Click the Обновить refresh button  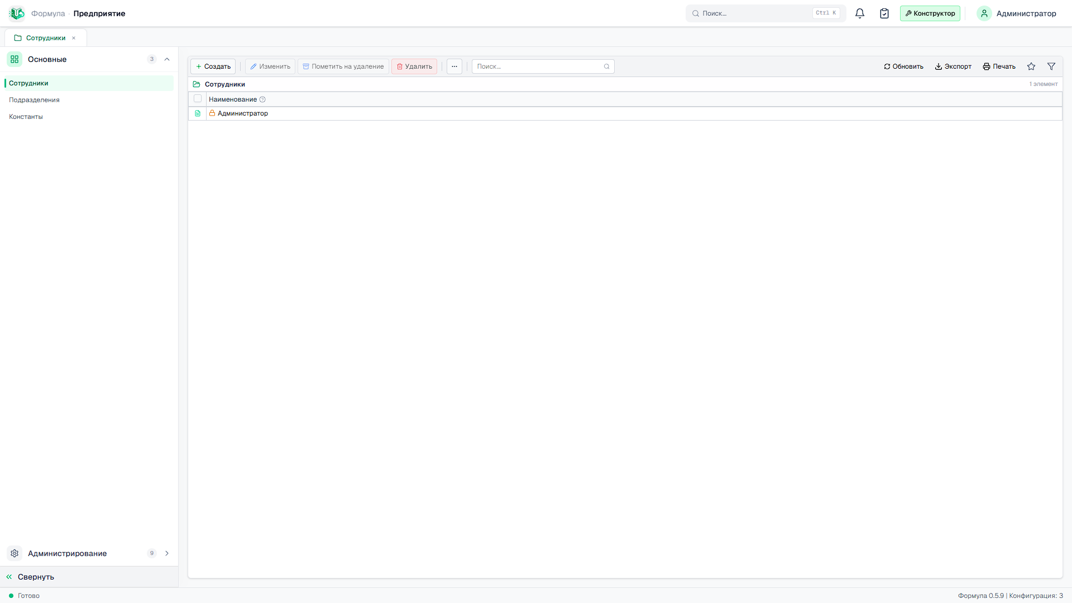(903, 66)
